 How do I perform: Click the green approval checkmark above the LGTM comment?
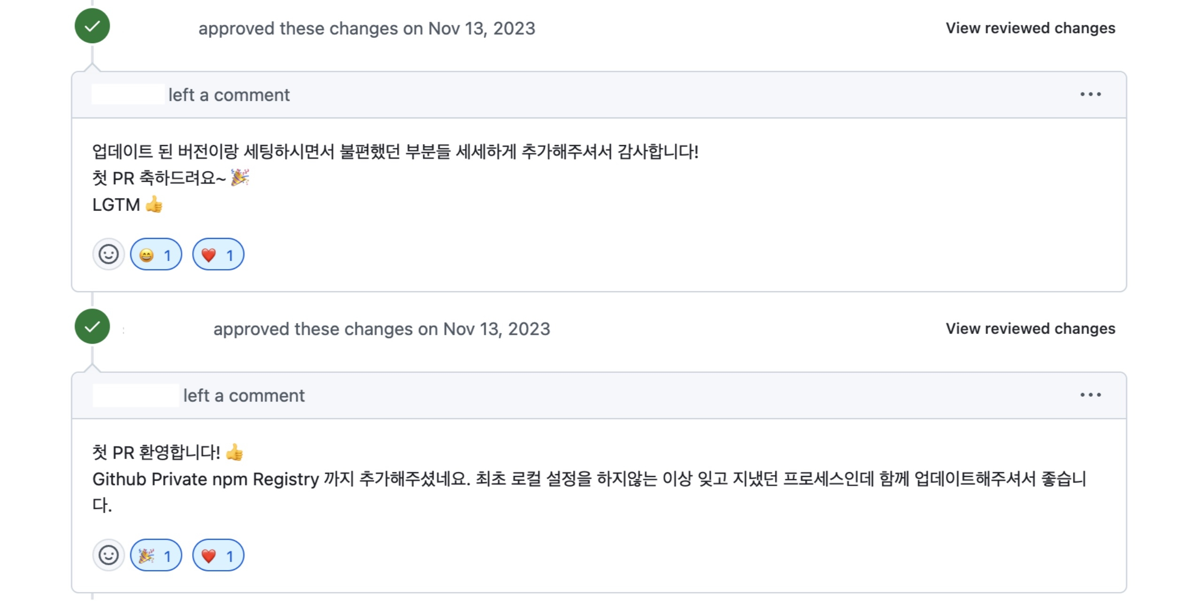(x=92, y=26)
